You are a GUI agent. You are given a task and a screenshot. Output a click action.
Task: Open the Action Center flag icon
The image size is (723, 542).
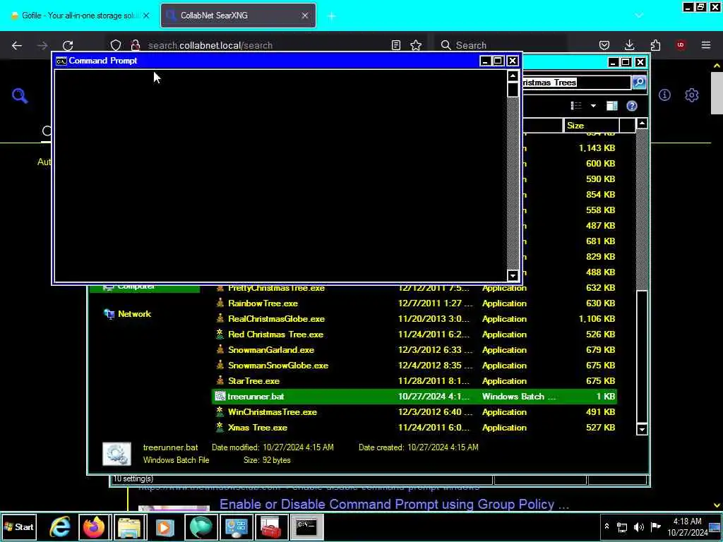tap(655, 526)
